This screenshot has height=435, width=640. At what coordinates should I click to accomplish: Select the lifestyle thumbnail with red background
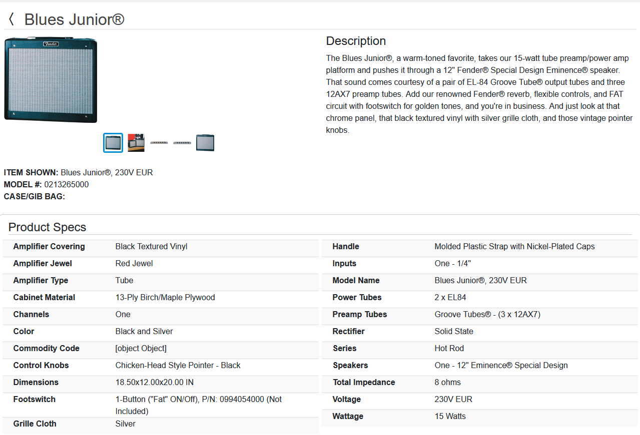(x=136, y=143)
